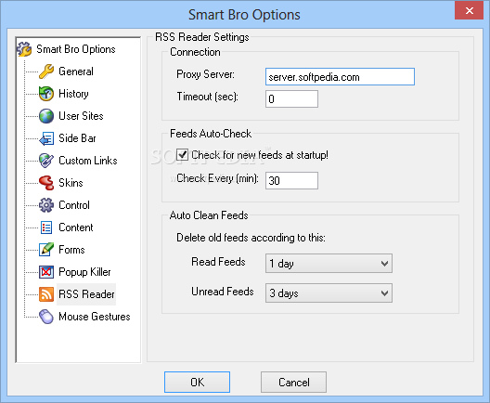Select the Content tree item
Viewport: 490px width, 403px height.
coord(76,227)
